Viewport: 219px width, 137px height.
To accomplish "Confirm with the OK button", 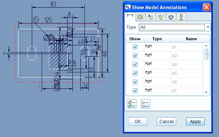I will point(137,122).
